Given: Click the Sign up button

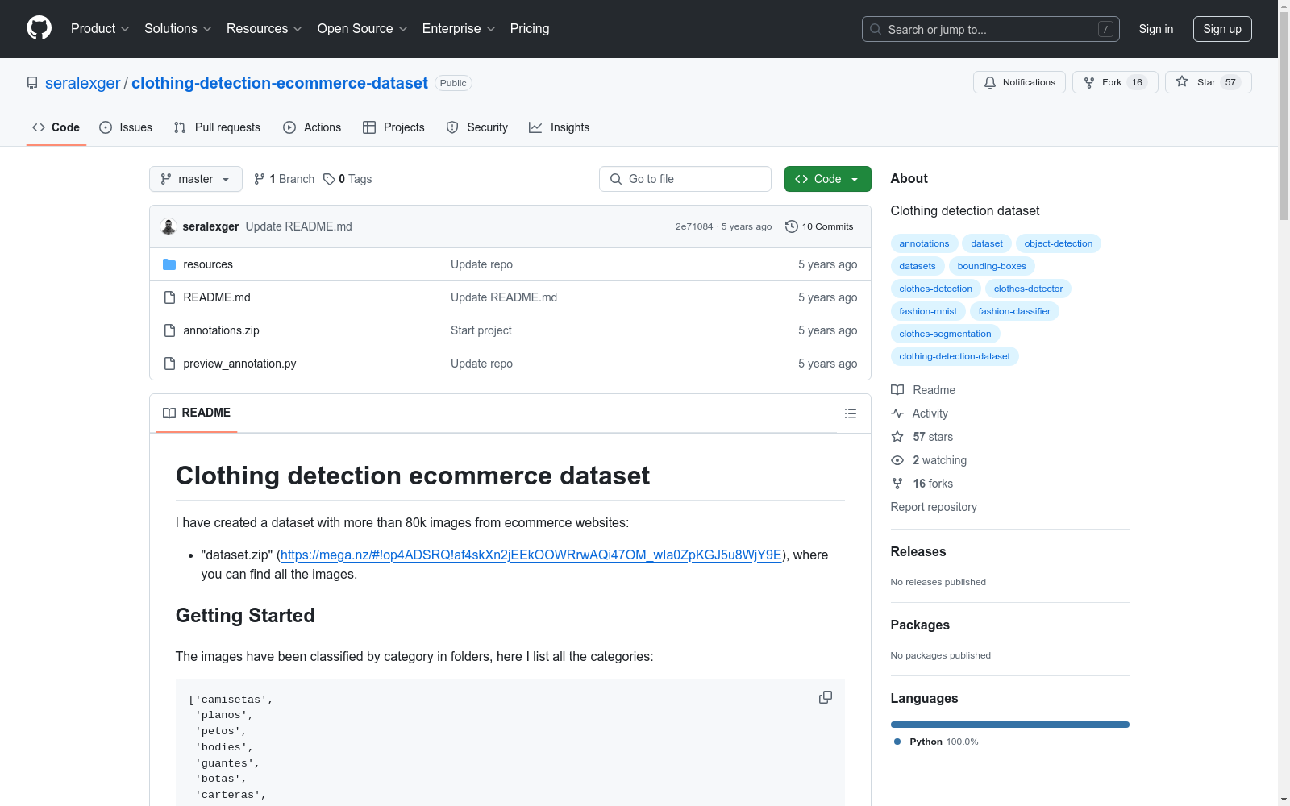Looking at the screenshot, I should 1222,29.
